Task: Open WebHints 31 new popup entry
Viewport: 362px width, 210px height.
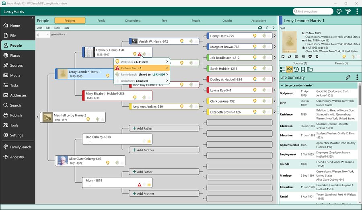Action: [142, 62]
